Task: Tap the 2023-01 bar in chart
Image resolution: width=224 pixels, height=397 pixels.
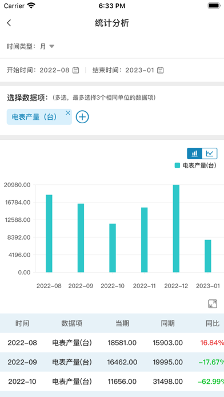Action: point(208,256)
